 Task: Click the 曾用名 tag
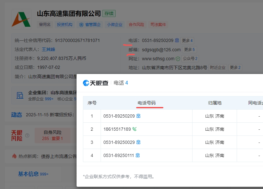45,25
